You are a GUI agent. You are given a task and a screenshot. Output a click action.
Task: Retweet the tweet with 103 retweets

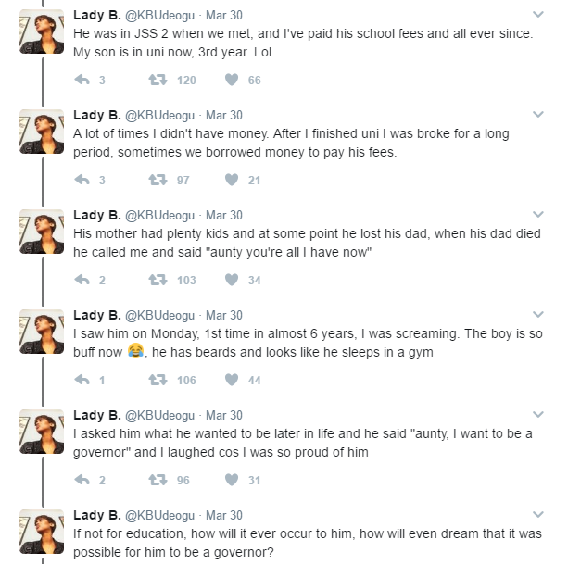(158, 280)
